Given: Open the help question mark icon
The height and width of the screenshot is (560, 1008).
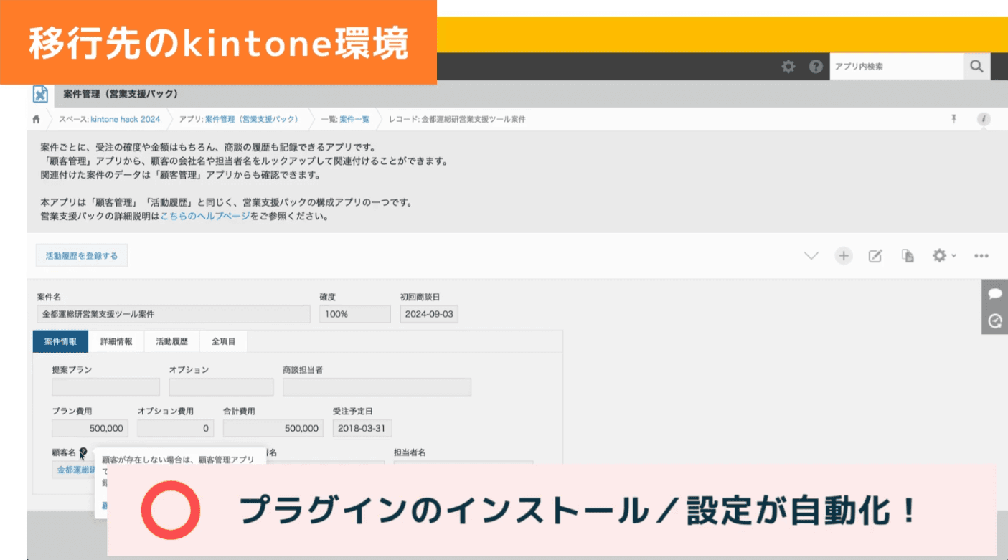Looking at the screenshot, I should pyautogui.click(x=816, y=67).
